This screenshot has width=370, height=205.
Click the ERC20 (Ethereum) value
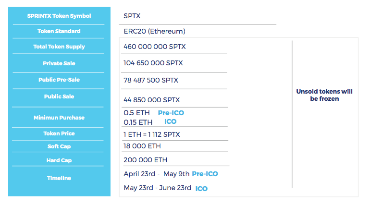tap(154, 31)
